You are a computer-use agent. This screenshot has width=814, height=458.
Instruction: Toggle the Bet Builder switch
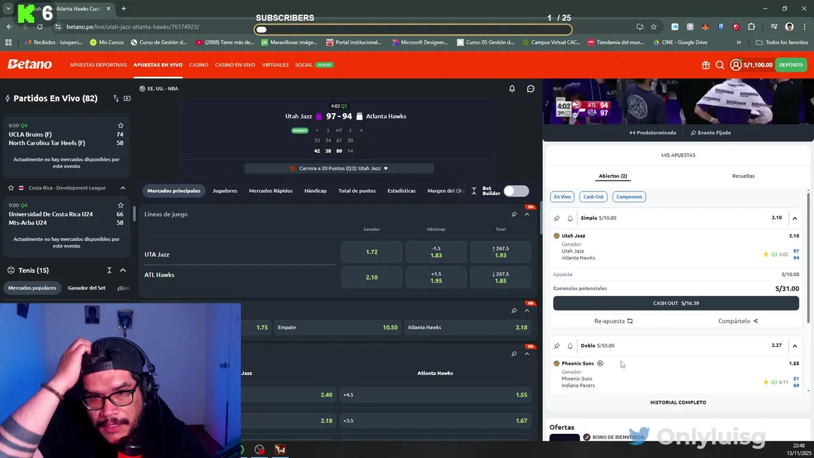pyautogui.click(x=516, y=191)
